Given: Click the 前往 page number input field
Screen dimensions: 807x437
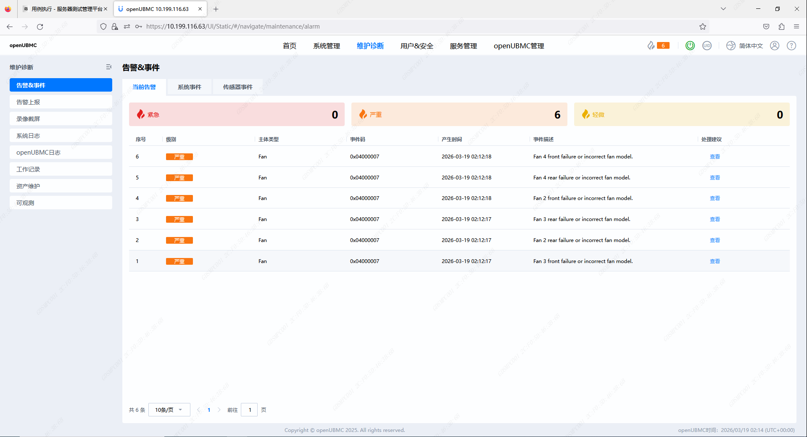Looking at the screenshot, I should 249,410.
